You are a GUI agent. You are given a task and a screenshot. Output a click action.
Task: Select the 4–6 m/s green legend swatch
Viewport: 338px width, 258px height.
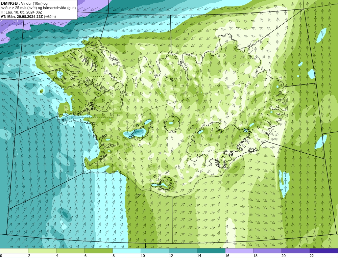(71, 251)
